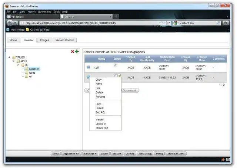Click the View Debug button
The image size is (237, 168).
click(x=145, y=154)
